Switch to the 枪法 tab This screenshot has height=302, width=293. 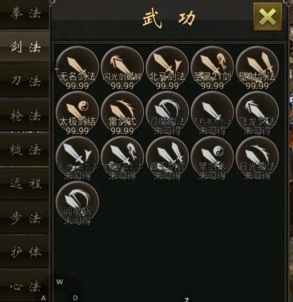pos(24,115)
